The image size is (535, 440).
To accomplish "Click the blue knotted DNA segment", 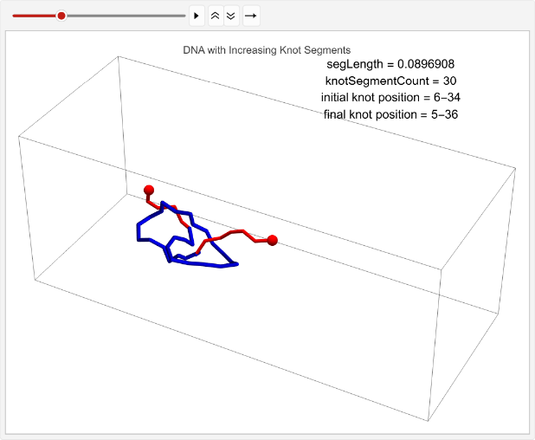I will [x=139, y=231].
